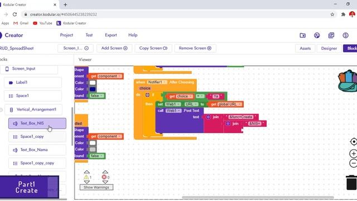Open the get global URL dropdown
The height and width of the screenshot is (201, 357).
point(229,104)
